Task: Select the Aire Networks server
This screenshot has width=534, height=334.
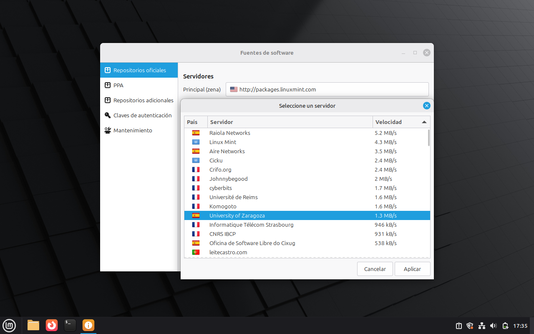Action: tap(307, 151)
